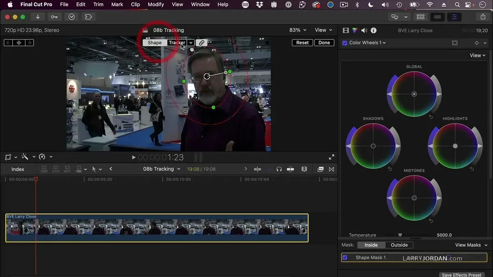Go to previous keyframe in viewer
Screen dimensions: 493x277
tap(8, 43)
